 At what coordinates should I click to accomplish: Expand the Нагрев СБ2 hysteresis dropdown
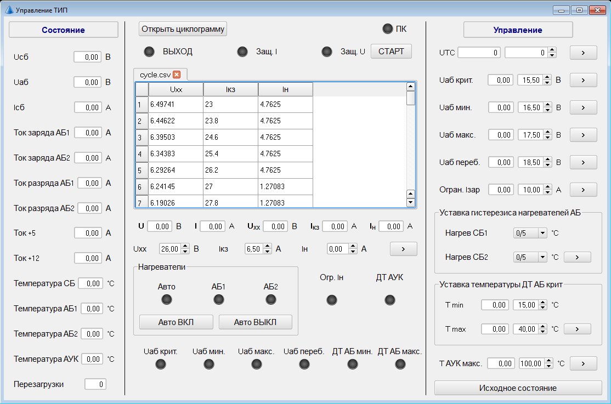pyautogui.click(x=530, y=257)
